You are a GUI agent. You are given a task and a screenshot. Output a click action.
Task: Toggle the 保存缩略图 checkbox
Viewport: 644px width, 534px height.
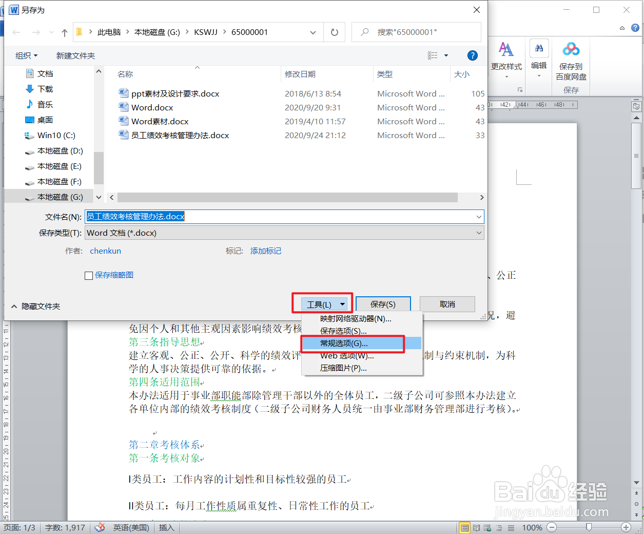coord(88,275)
